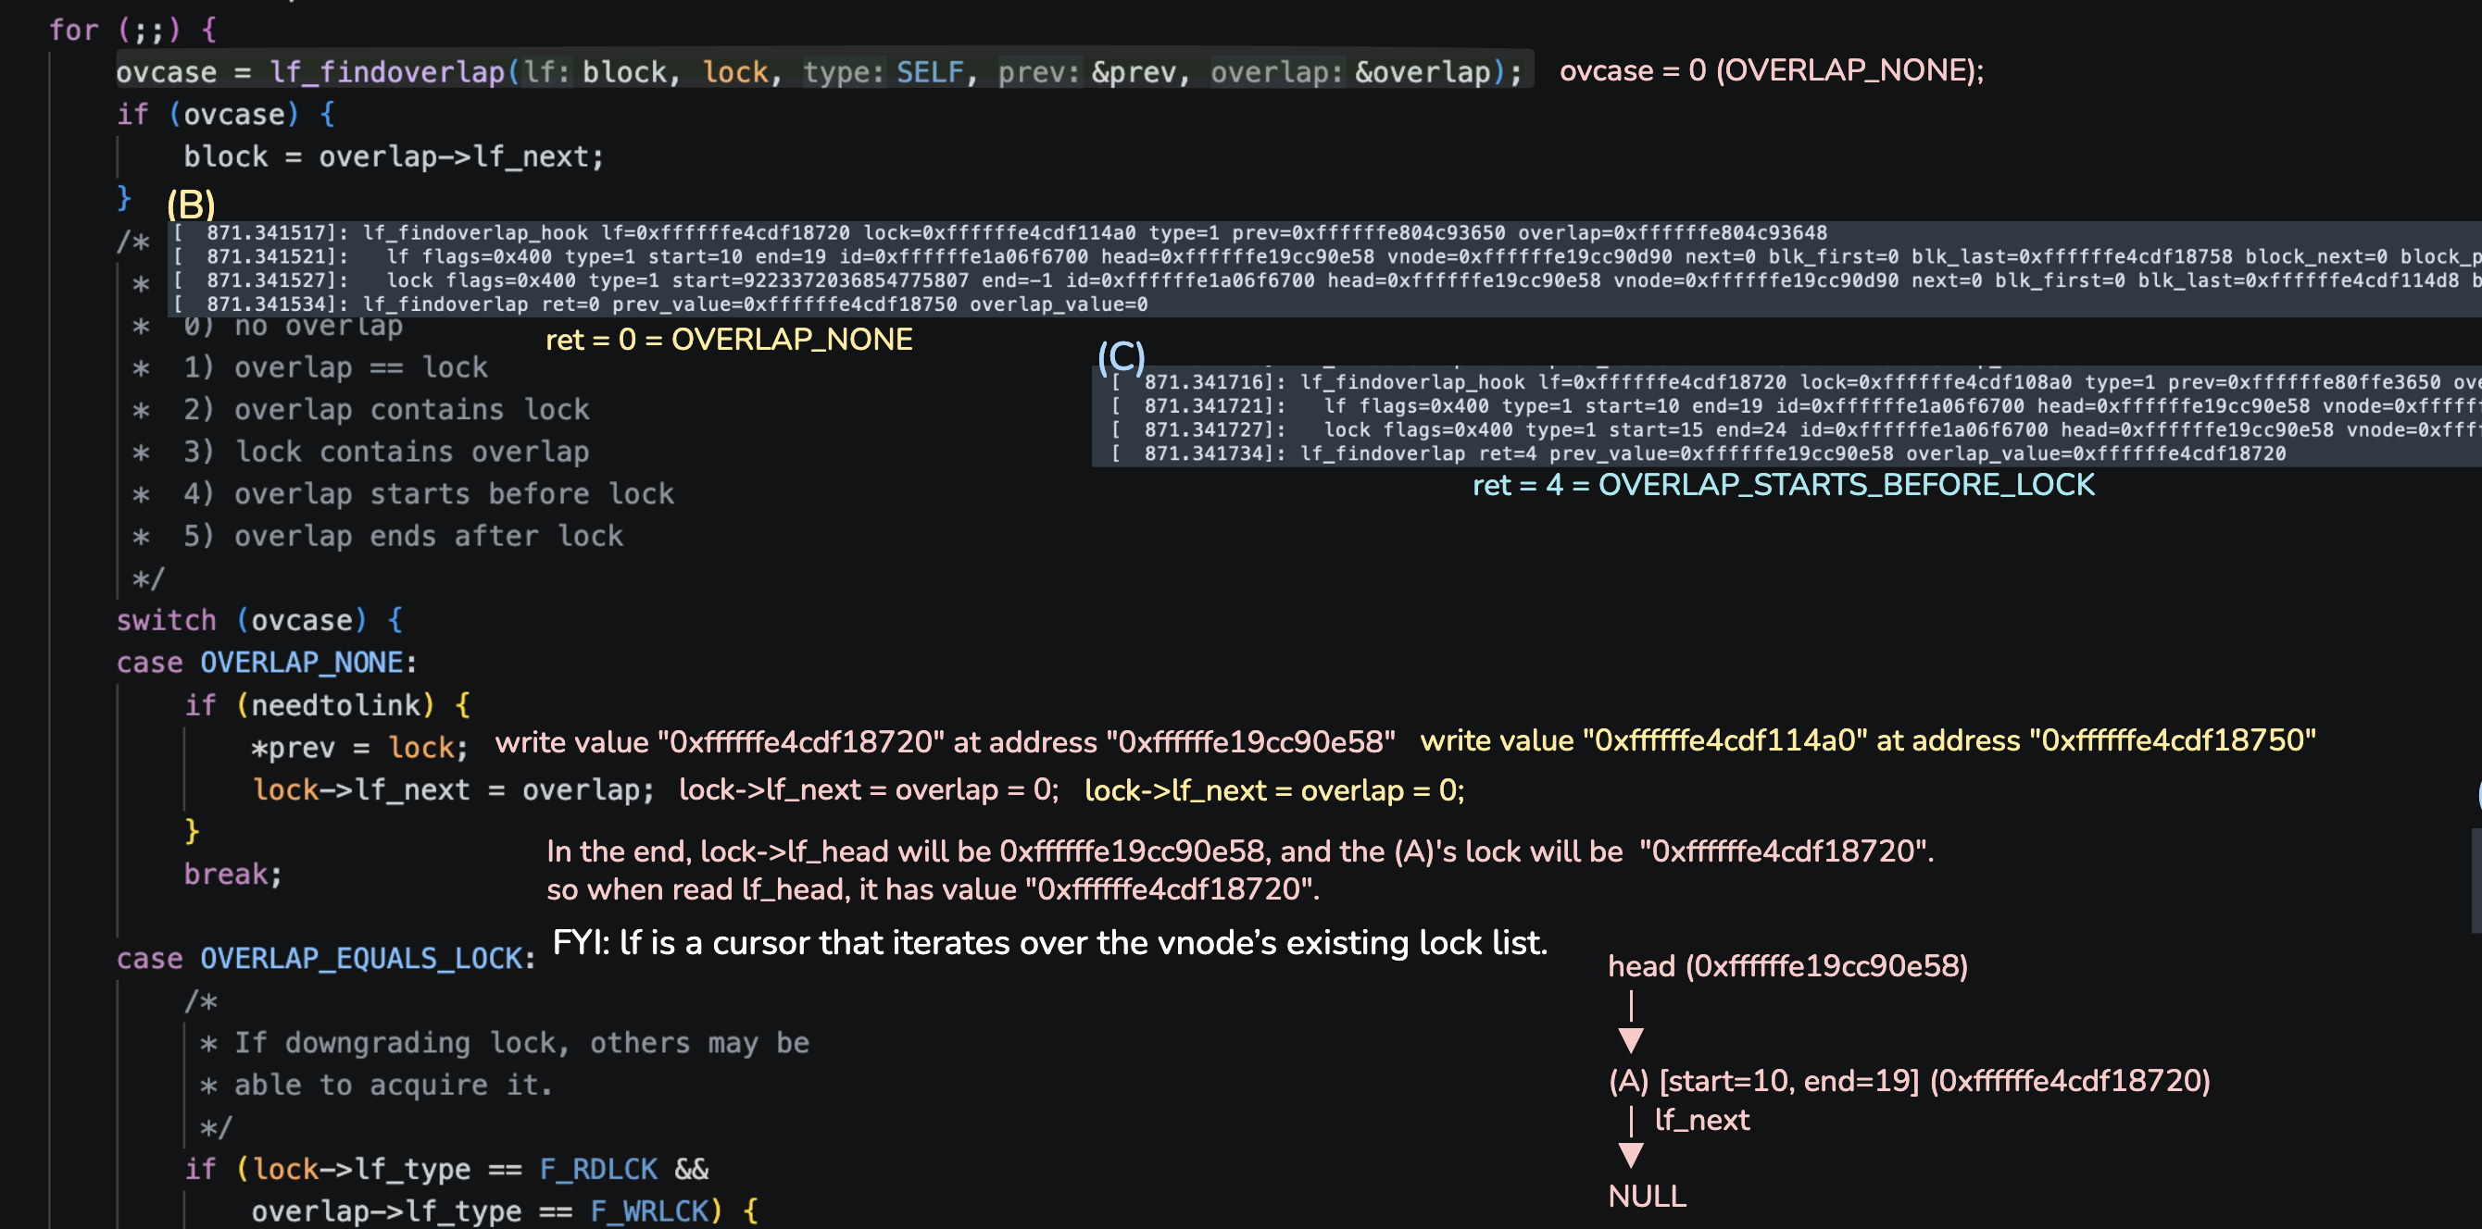The height and width of the screenshot is (1229, 2482).
Task: Click comment 'able to acquire it.'
Action: [x=395, y=1085]
